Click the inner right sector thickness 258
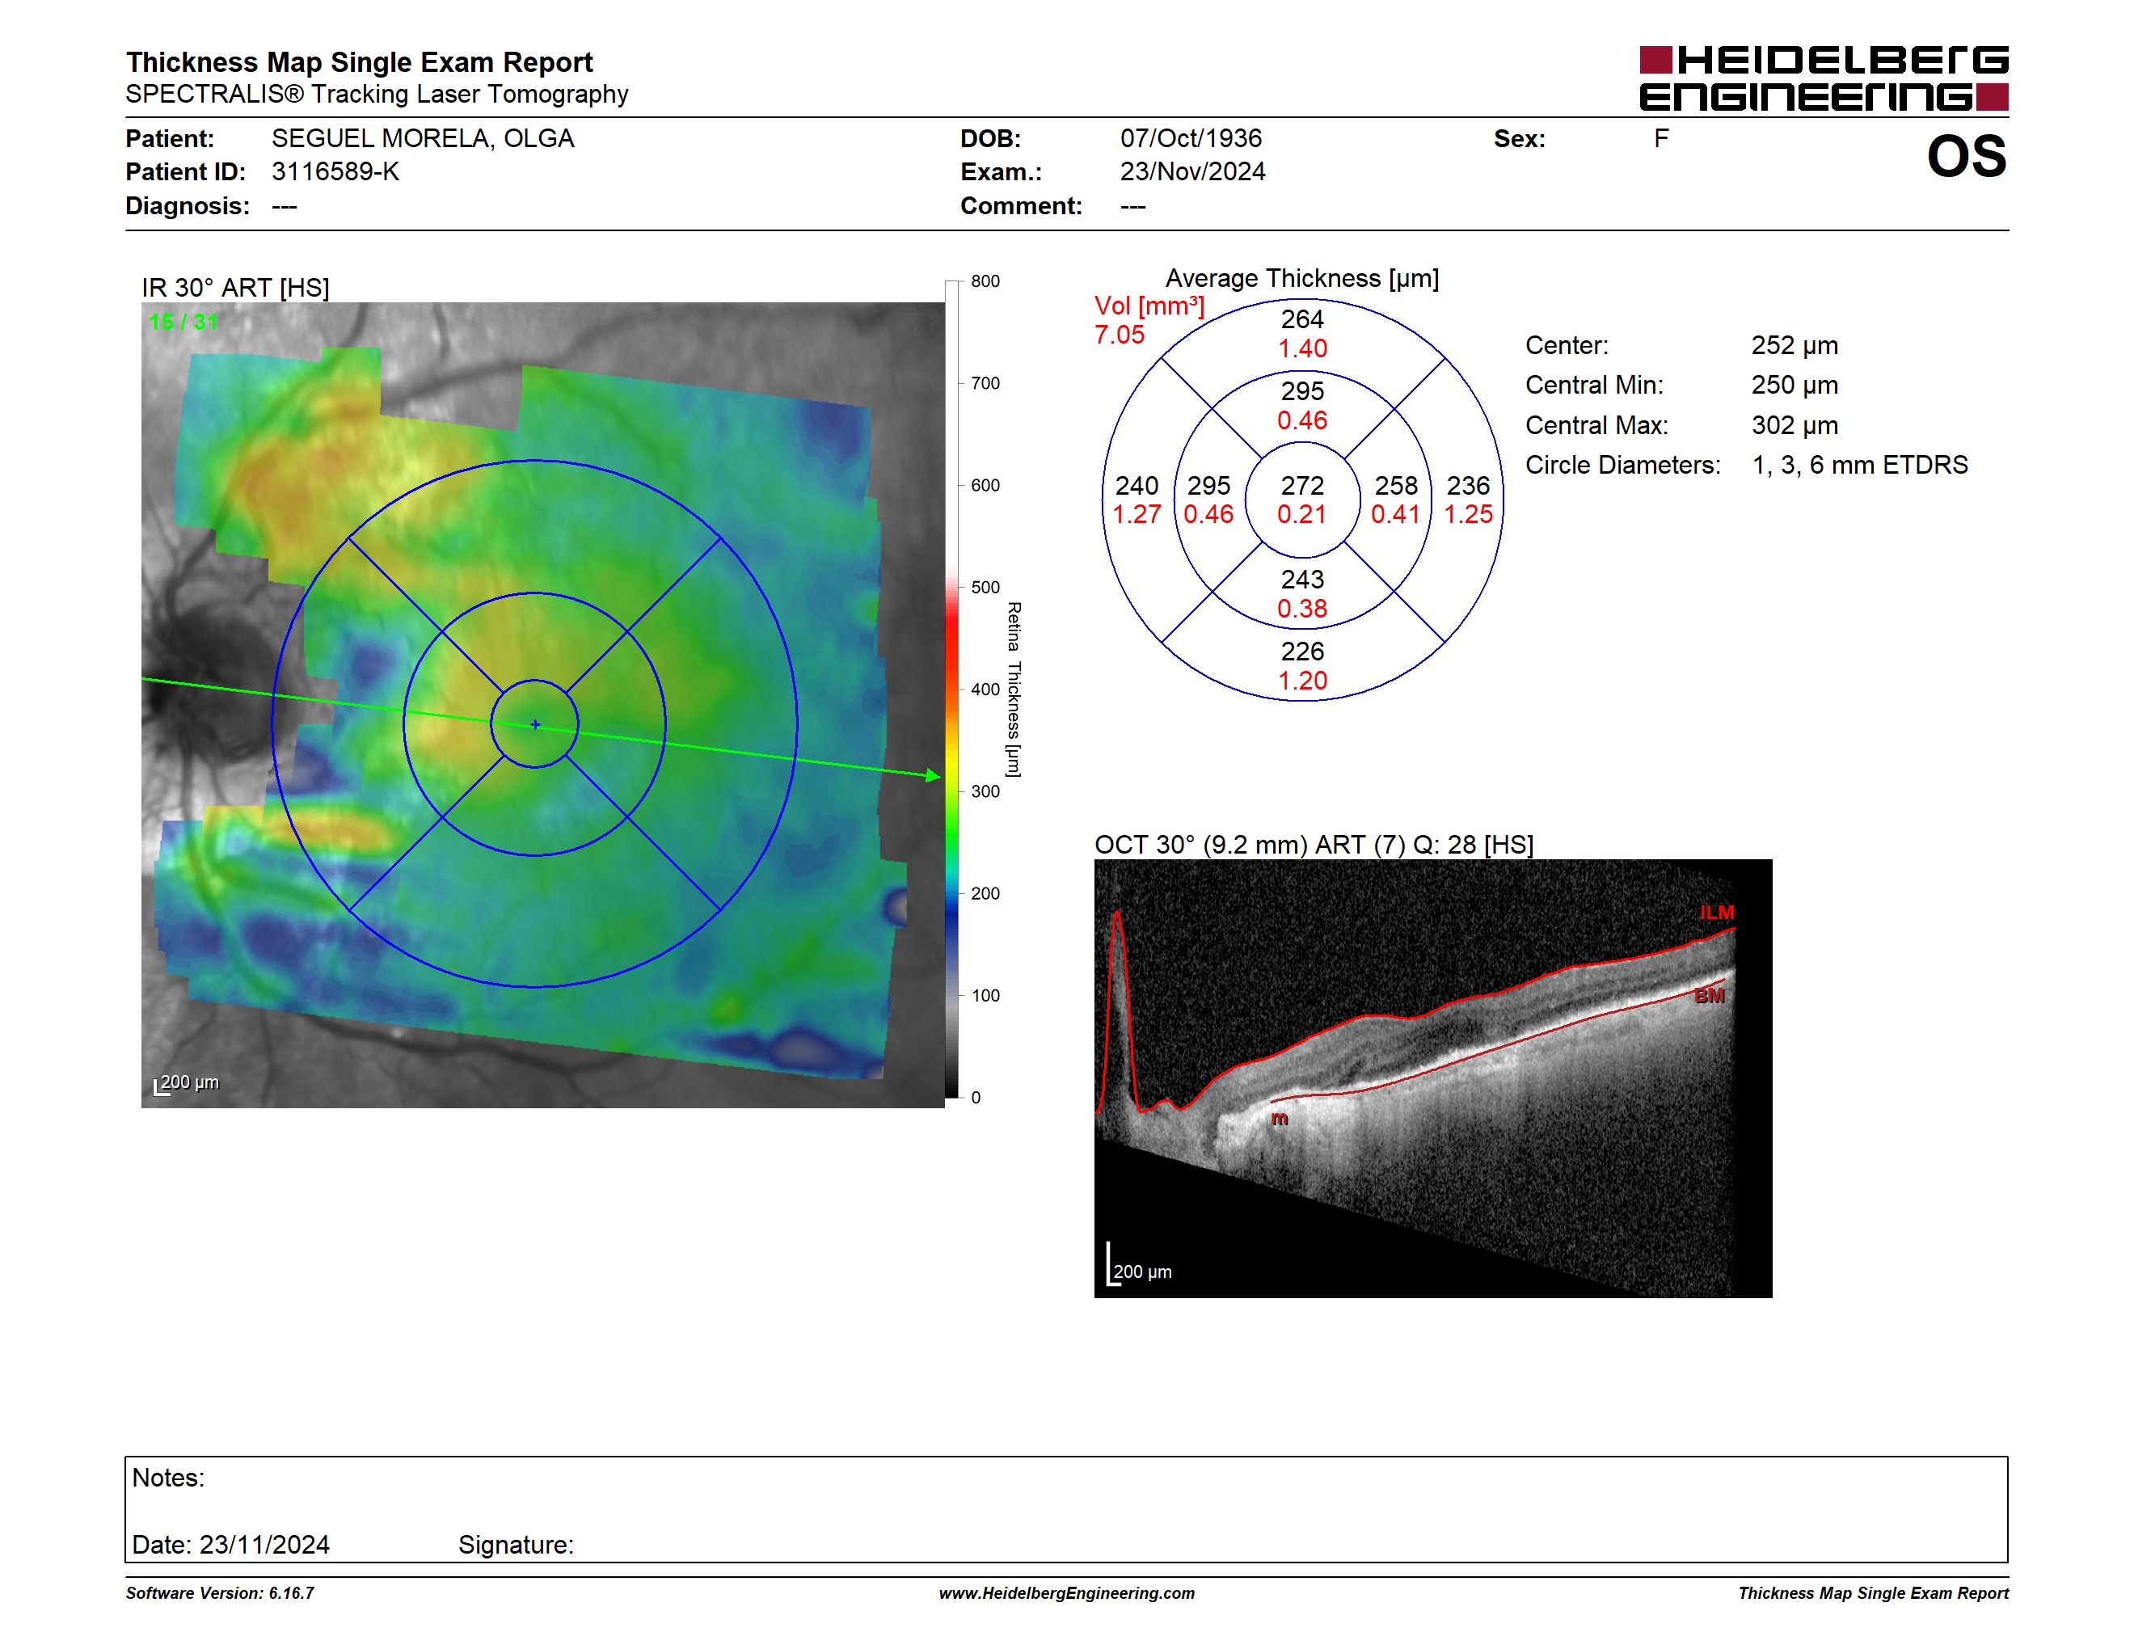This screenshot has height=1649, width=2134. tap(1395, 486)
